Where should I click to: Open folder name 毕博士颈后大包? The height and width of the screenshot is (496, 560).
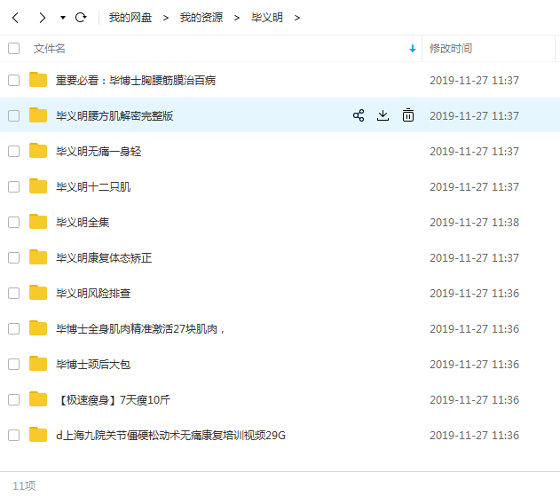tap(93, 364)
